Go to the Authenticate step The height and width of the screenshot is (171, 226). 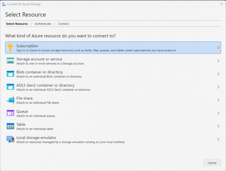coord(43,24)
